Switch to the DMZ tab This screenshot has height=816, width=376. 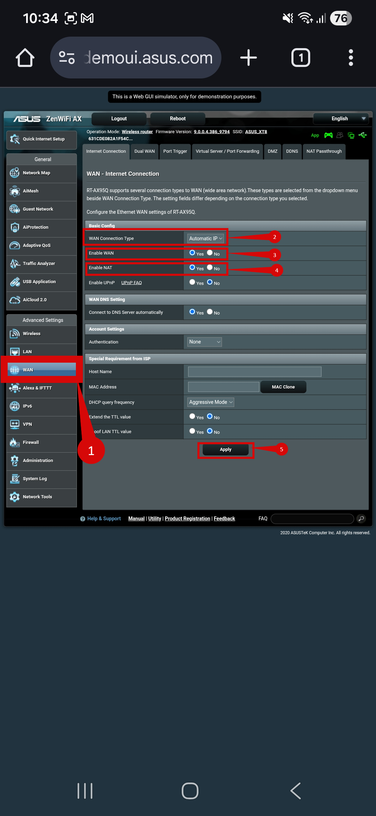tap(273, 151)
